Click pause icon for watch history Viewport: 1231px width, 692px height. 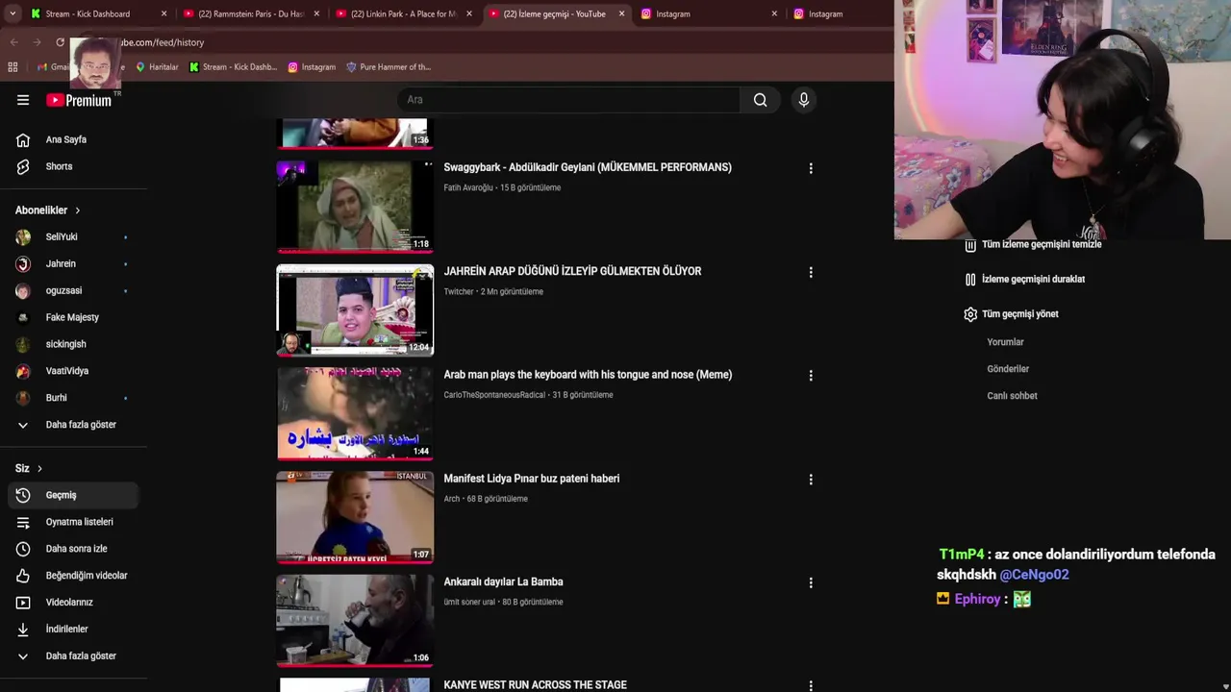pyautogui.click(x=970, y=280)
